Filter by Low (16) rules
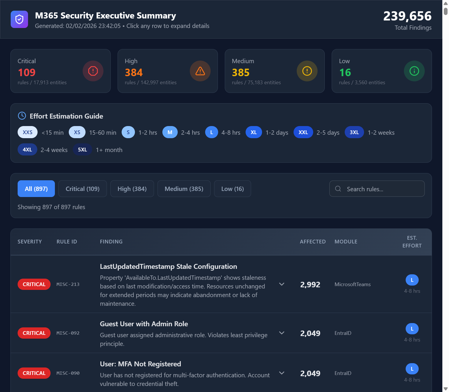This screenshot has height=392, width=449. point(233,189)
